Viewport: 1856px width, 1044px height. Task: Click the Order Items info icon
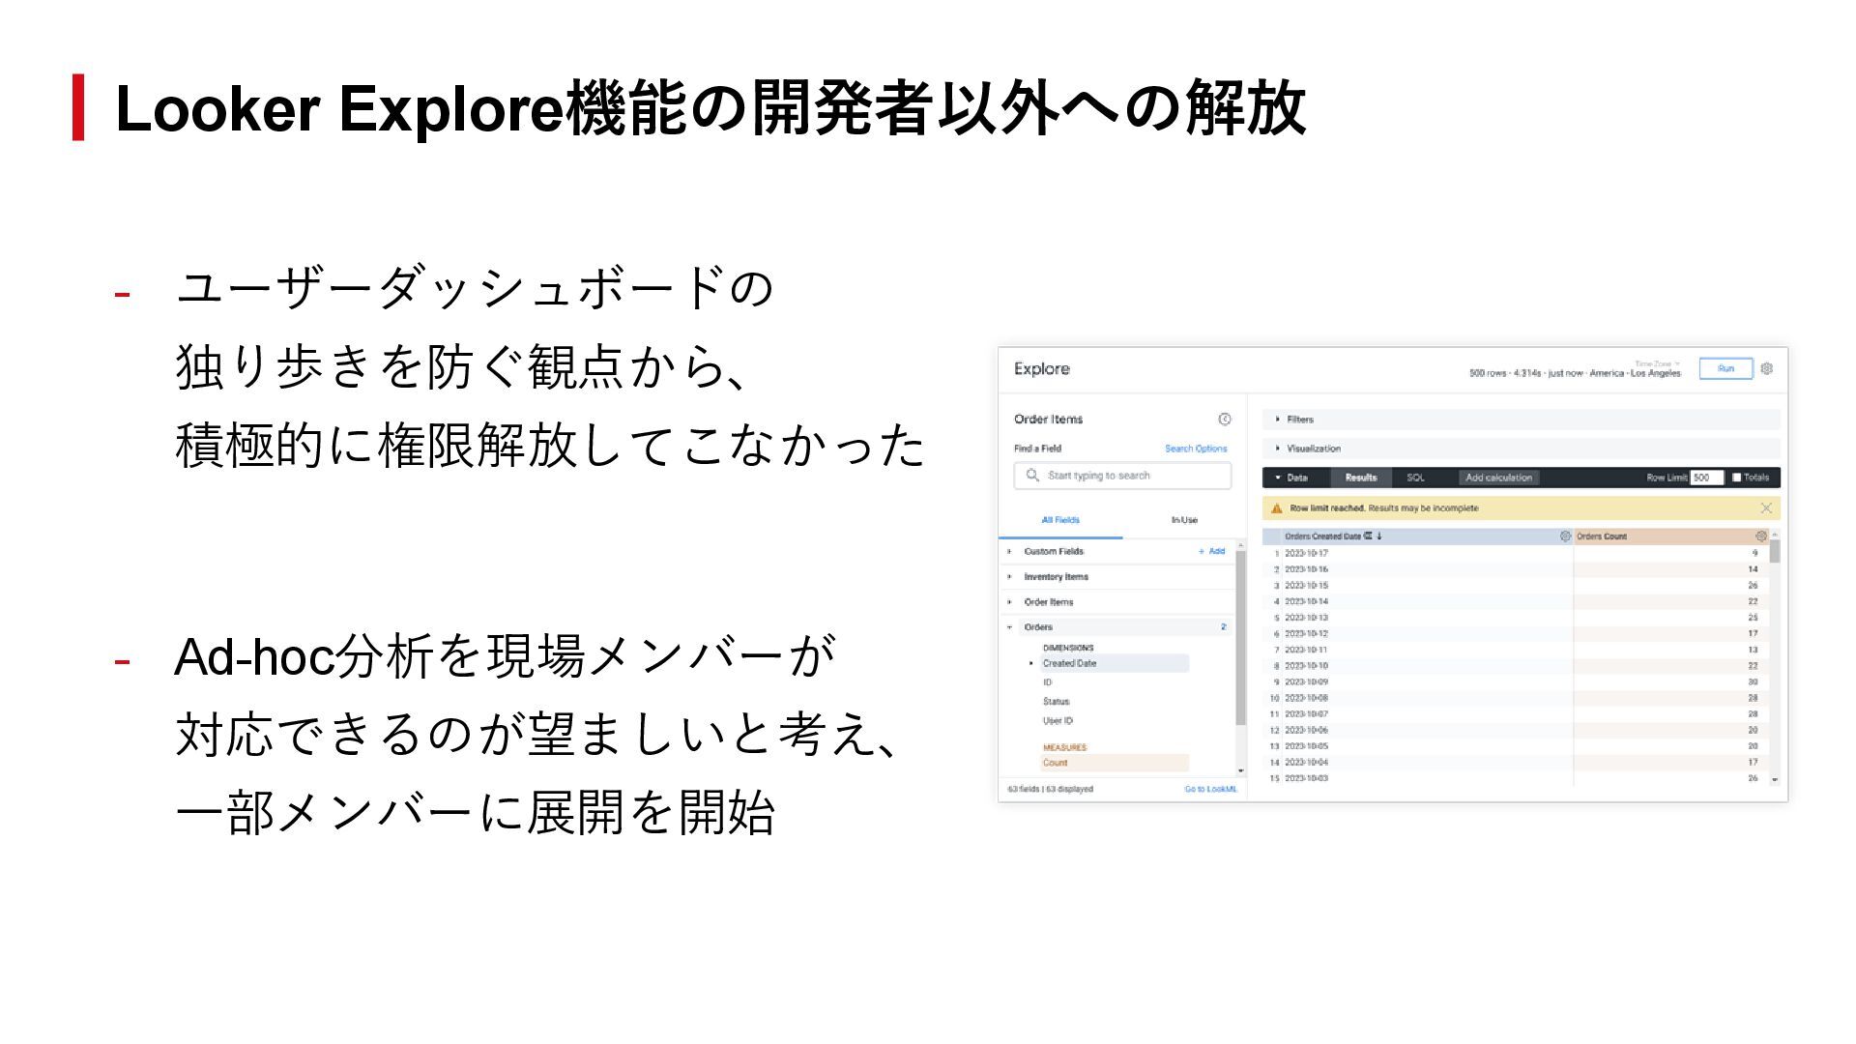pos(1224,419)
